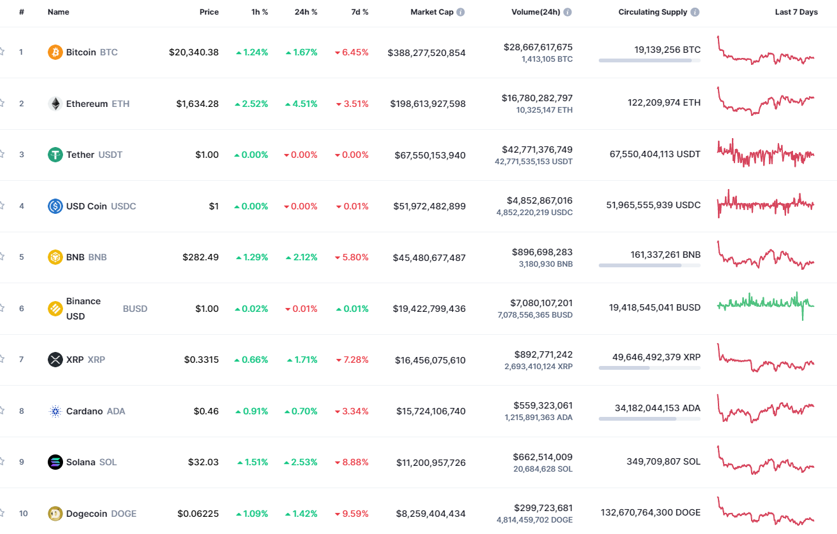Click the Tether USDT coin logo
Viewport: 837px width, 534px height.
click(54, 155)
